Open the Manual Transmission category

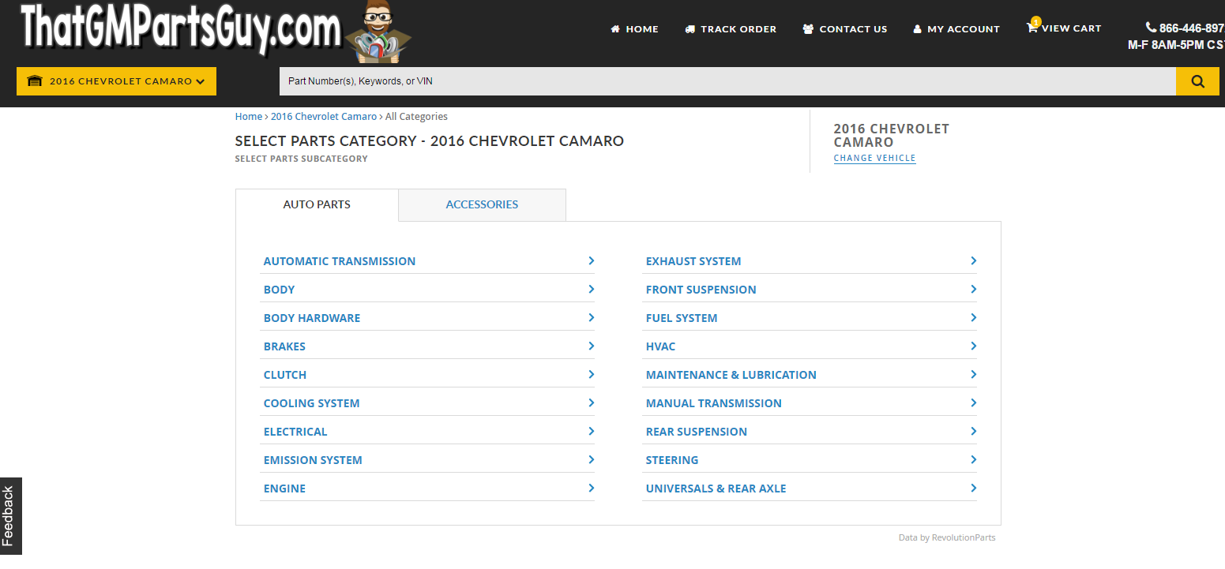pyautogui.click(x=810, y=402)
